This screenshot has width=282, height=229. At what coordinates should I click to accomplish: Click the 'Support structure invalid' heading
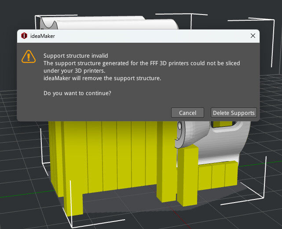click(76, 55)
